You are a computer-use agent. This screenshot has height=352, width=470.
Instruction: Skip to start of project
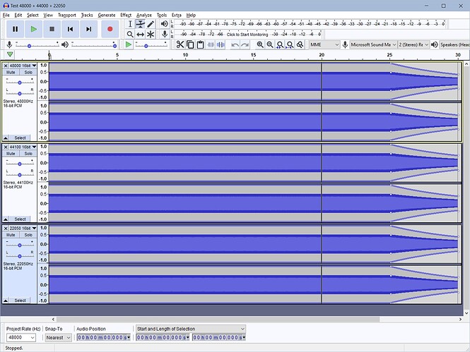point(70,29)
